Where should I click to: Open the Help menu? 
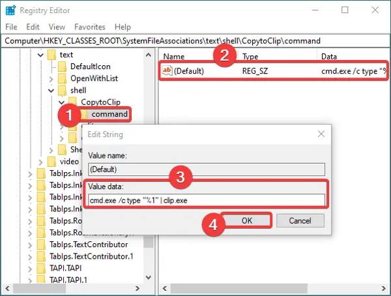pos(123,27)
